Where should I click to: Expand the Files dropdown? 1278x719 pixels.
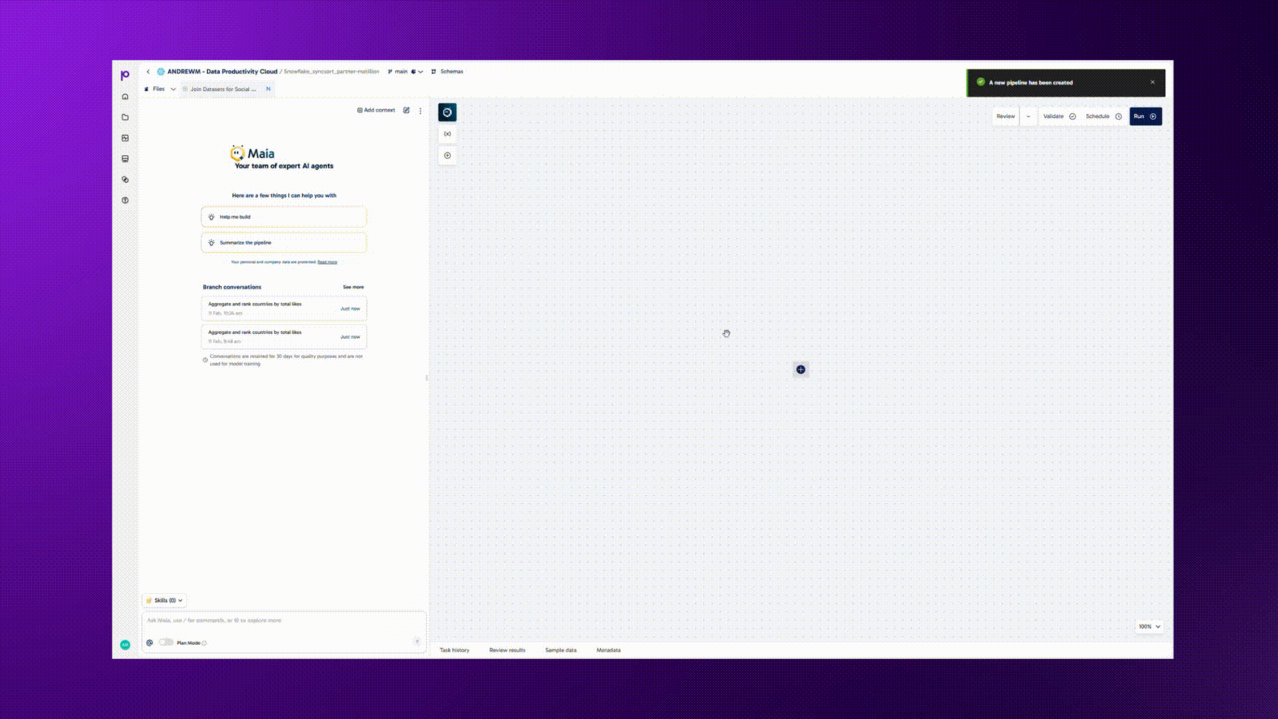click(172, 89)
